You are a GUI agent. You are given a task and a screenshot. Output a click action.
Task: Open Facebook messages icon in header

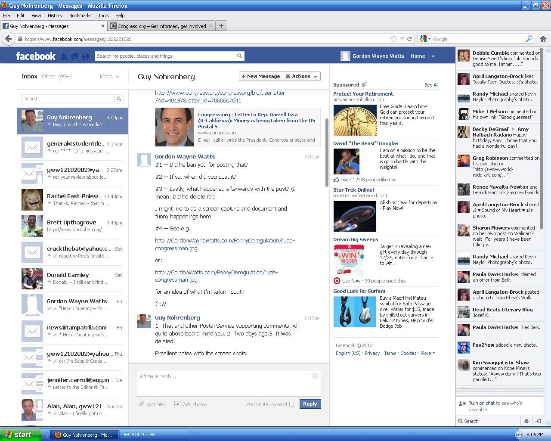pyautogui.click(x=75, y=56)
